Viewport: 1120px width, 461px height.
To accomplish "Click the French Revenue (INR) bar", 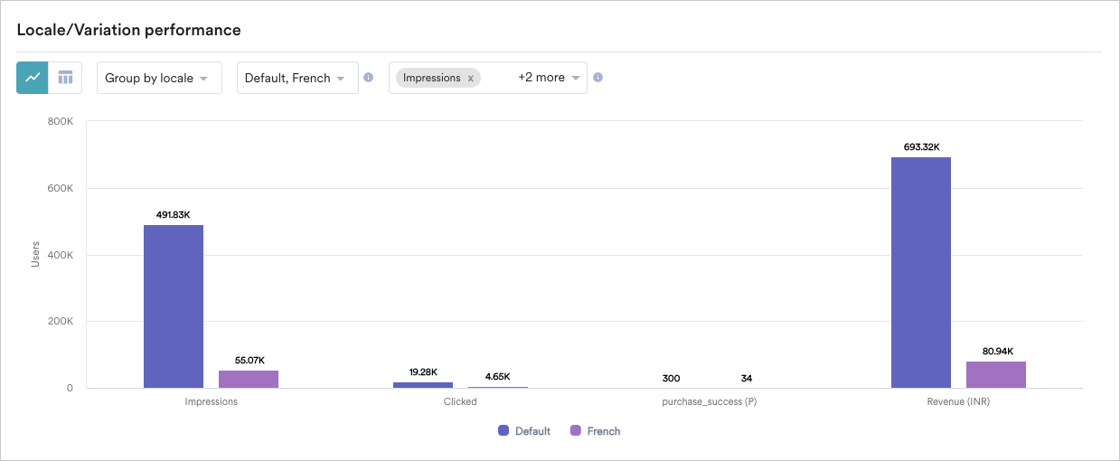I will 995,374.
